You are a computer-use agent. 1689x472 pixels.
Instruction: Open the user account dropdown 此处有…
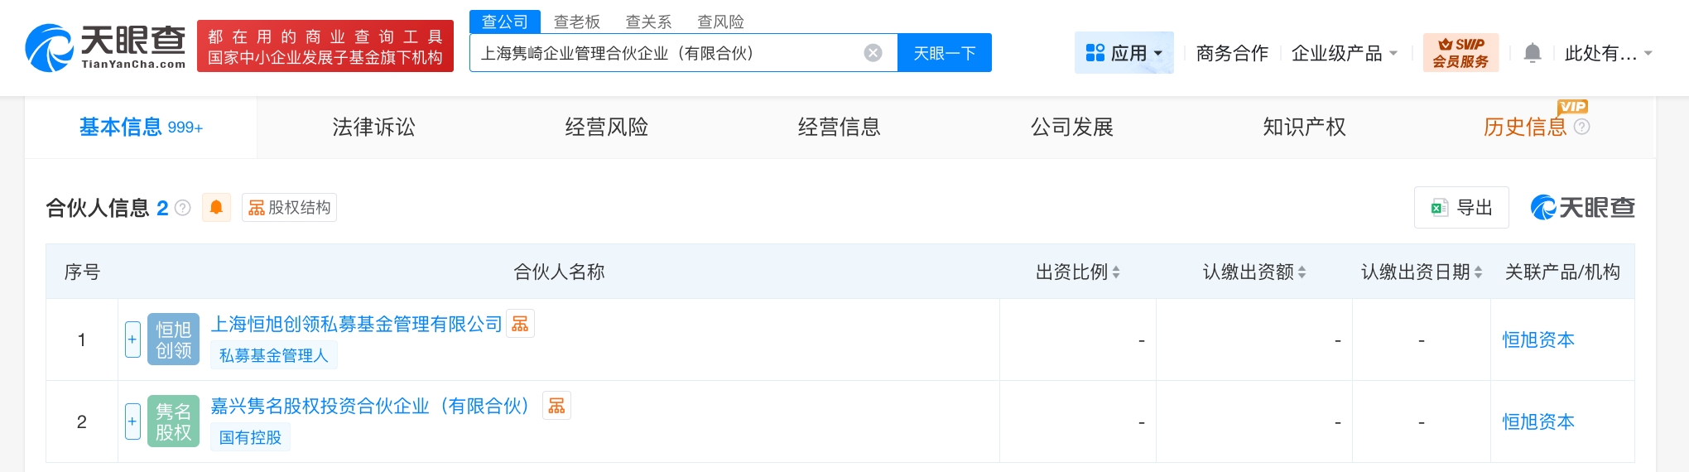(1608, 53)
